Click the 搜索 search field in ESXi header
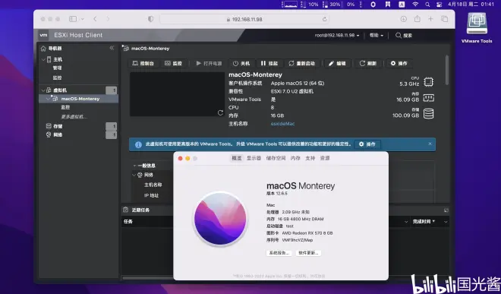This screenshot has height=294, width=501. pyautogui.click(x=404, y=35)
